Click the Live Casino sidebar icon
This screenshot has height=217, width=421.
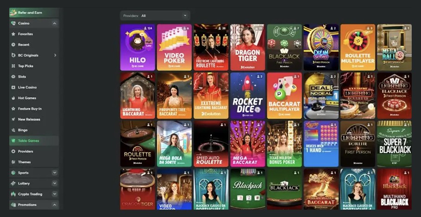[x=13, y=87]
